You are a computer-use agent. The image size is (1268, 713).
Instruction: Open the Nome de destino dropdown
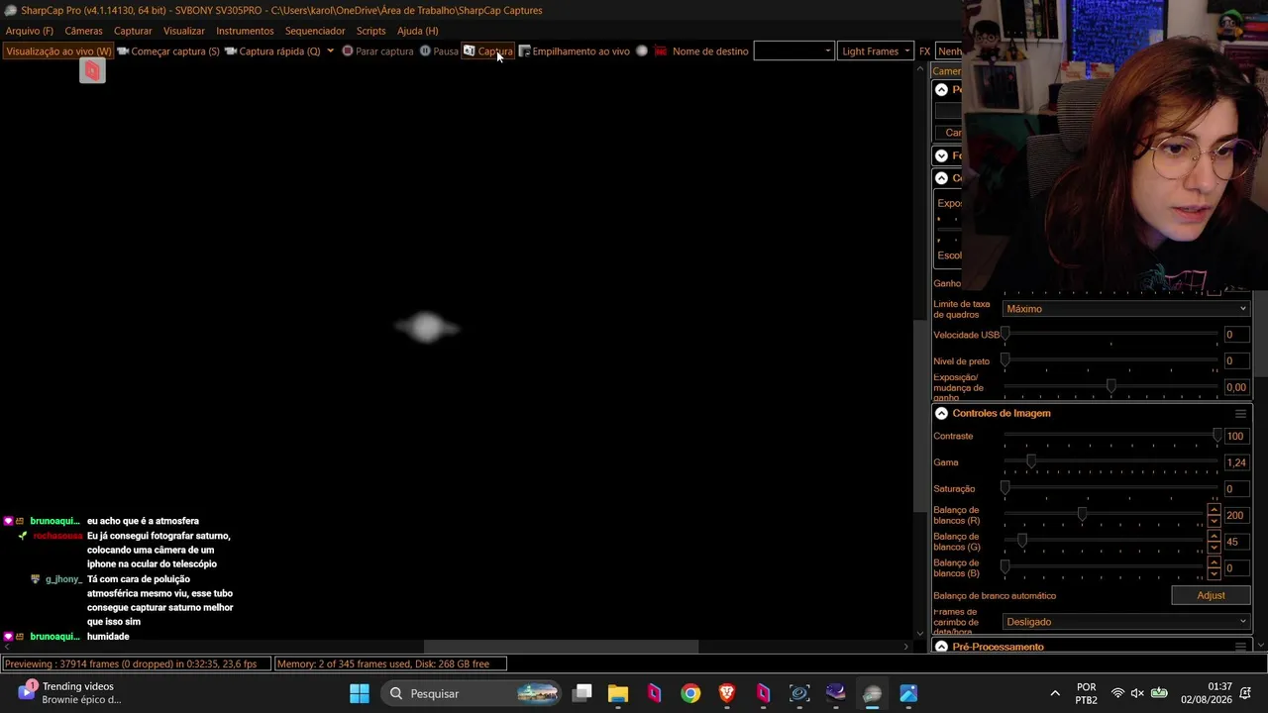[x=793, y=51]
